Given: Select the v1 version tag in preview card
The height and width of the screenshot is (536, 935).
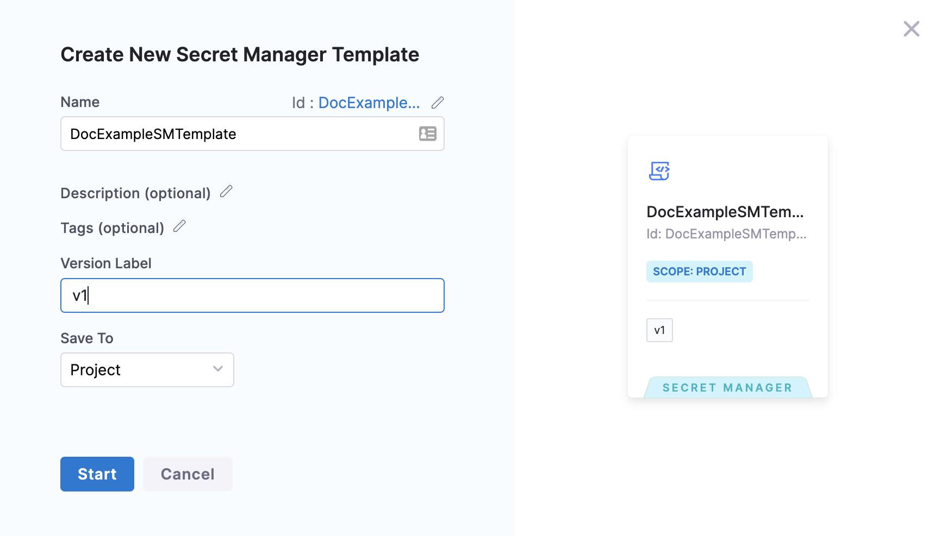Looking at the screenshot, I should click(659, 330).
